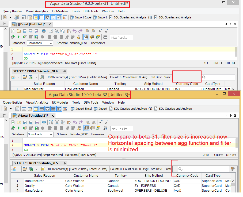The image size is (243, 197).
Task: Toggle grid results view in beta-32 toolbar
Action: [x=86, y=128]
